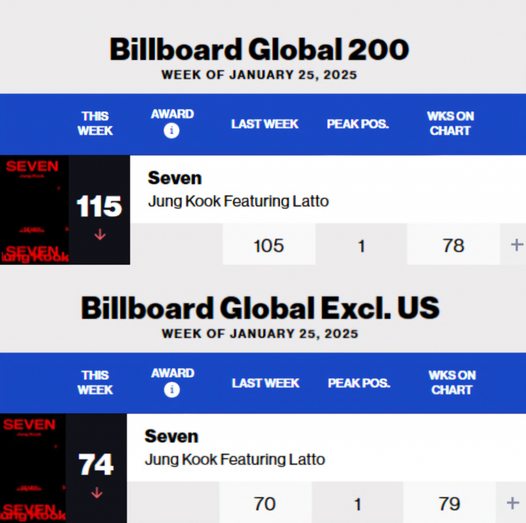Screen dimensions: 526x523
Task: Open Seven album cover in Global 200 chart
Action: [34, 210]
